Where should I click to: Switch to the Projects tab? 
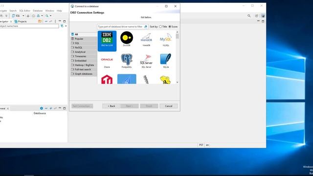(21, 22)
